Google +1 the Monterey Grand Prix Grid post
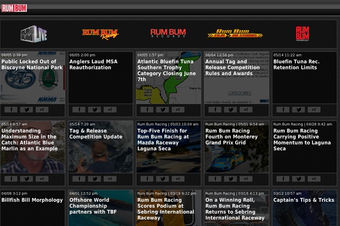Image resolution: width=340 pixels, height=226 pixels. pos(246,179)
